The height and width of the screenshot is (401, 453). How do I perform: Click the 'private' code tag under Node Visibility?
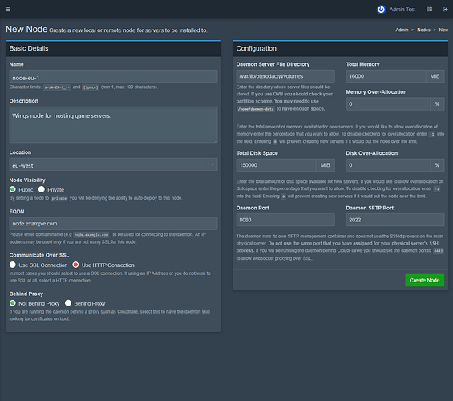59,198
